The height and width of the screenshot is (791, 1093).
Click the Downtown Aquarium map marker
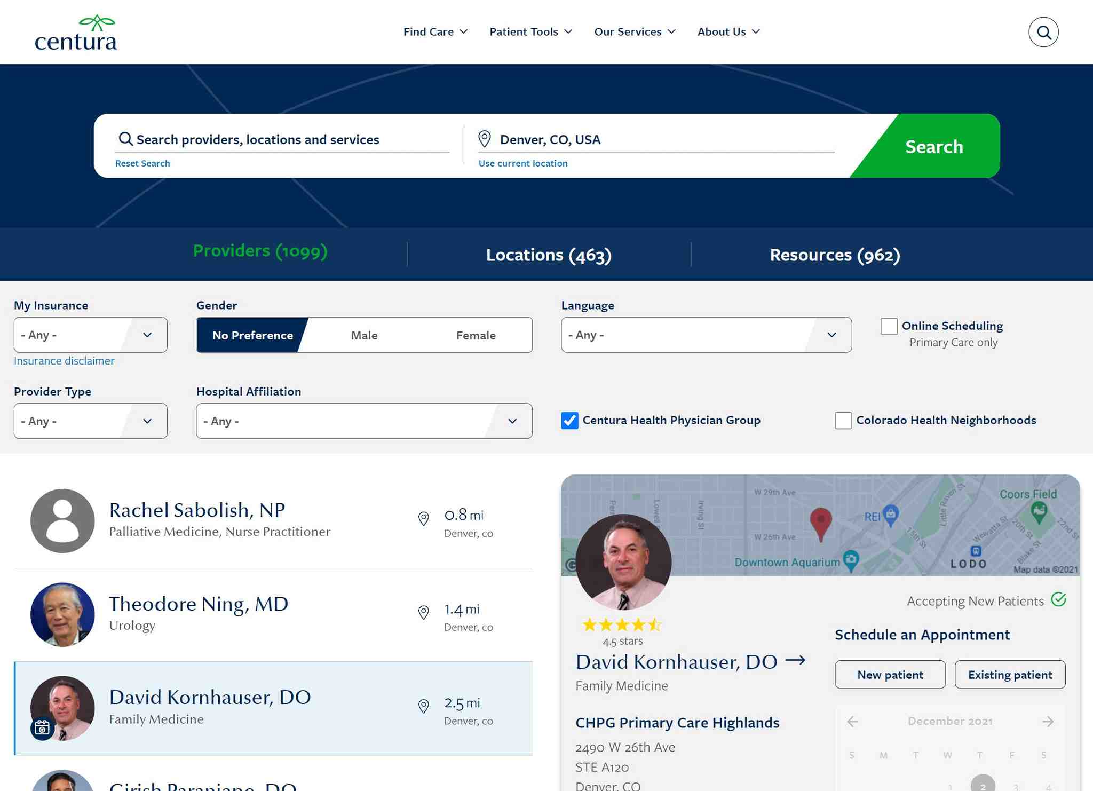851,560
